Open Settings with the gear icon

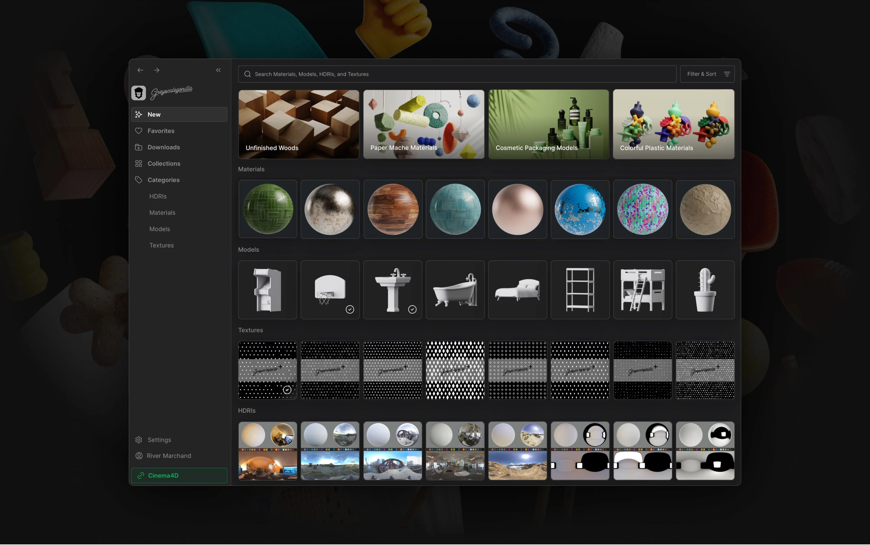point(139,440)
